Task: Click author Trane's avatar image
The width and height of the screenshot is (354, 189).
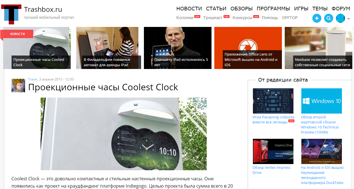Action: click(18, 86)
